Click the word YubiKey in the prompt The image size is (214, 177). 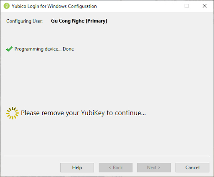(93, 113)
